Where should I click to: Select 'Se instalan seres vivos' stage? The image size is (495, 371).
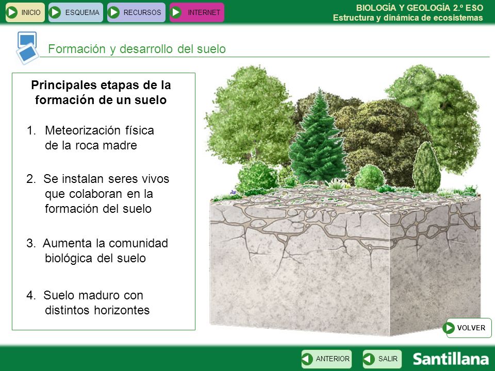pyautogui.click(x=98, y=194)
